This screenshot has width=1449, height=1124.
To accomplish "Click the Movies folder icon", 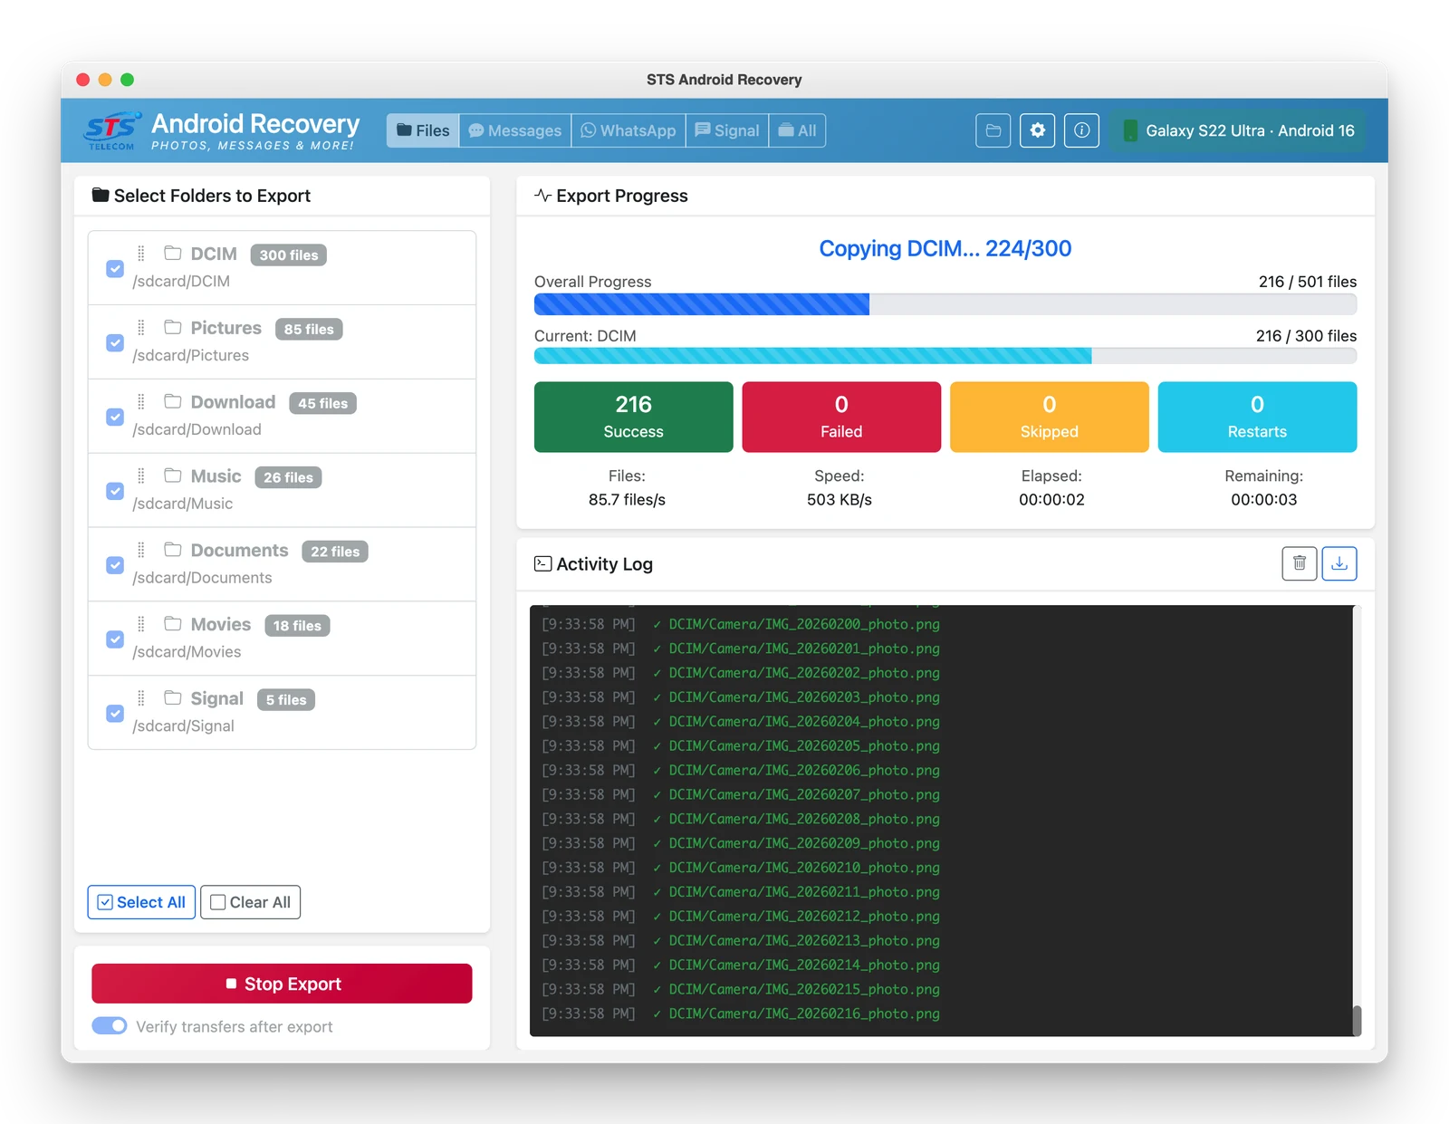I will (173, 624).
